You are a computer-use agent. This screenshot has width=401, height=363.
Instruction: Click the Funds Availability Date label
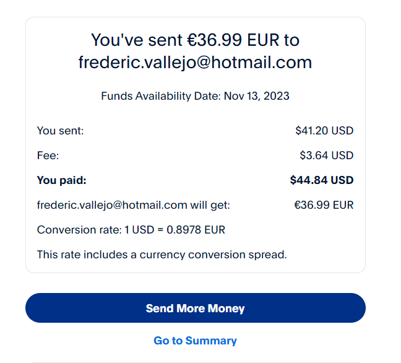click(160, 96)
